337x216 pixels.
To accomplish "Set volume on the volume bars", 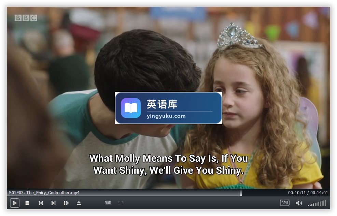I will 317,203.
